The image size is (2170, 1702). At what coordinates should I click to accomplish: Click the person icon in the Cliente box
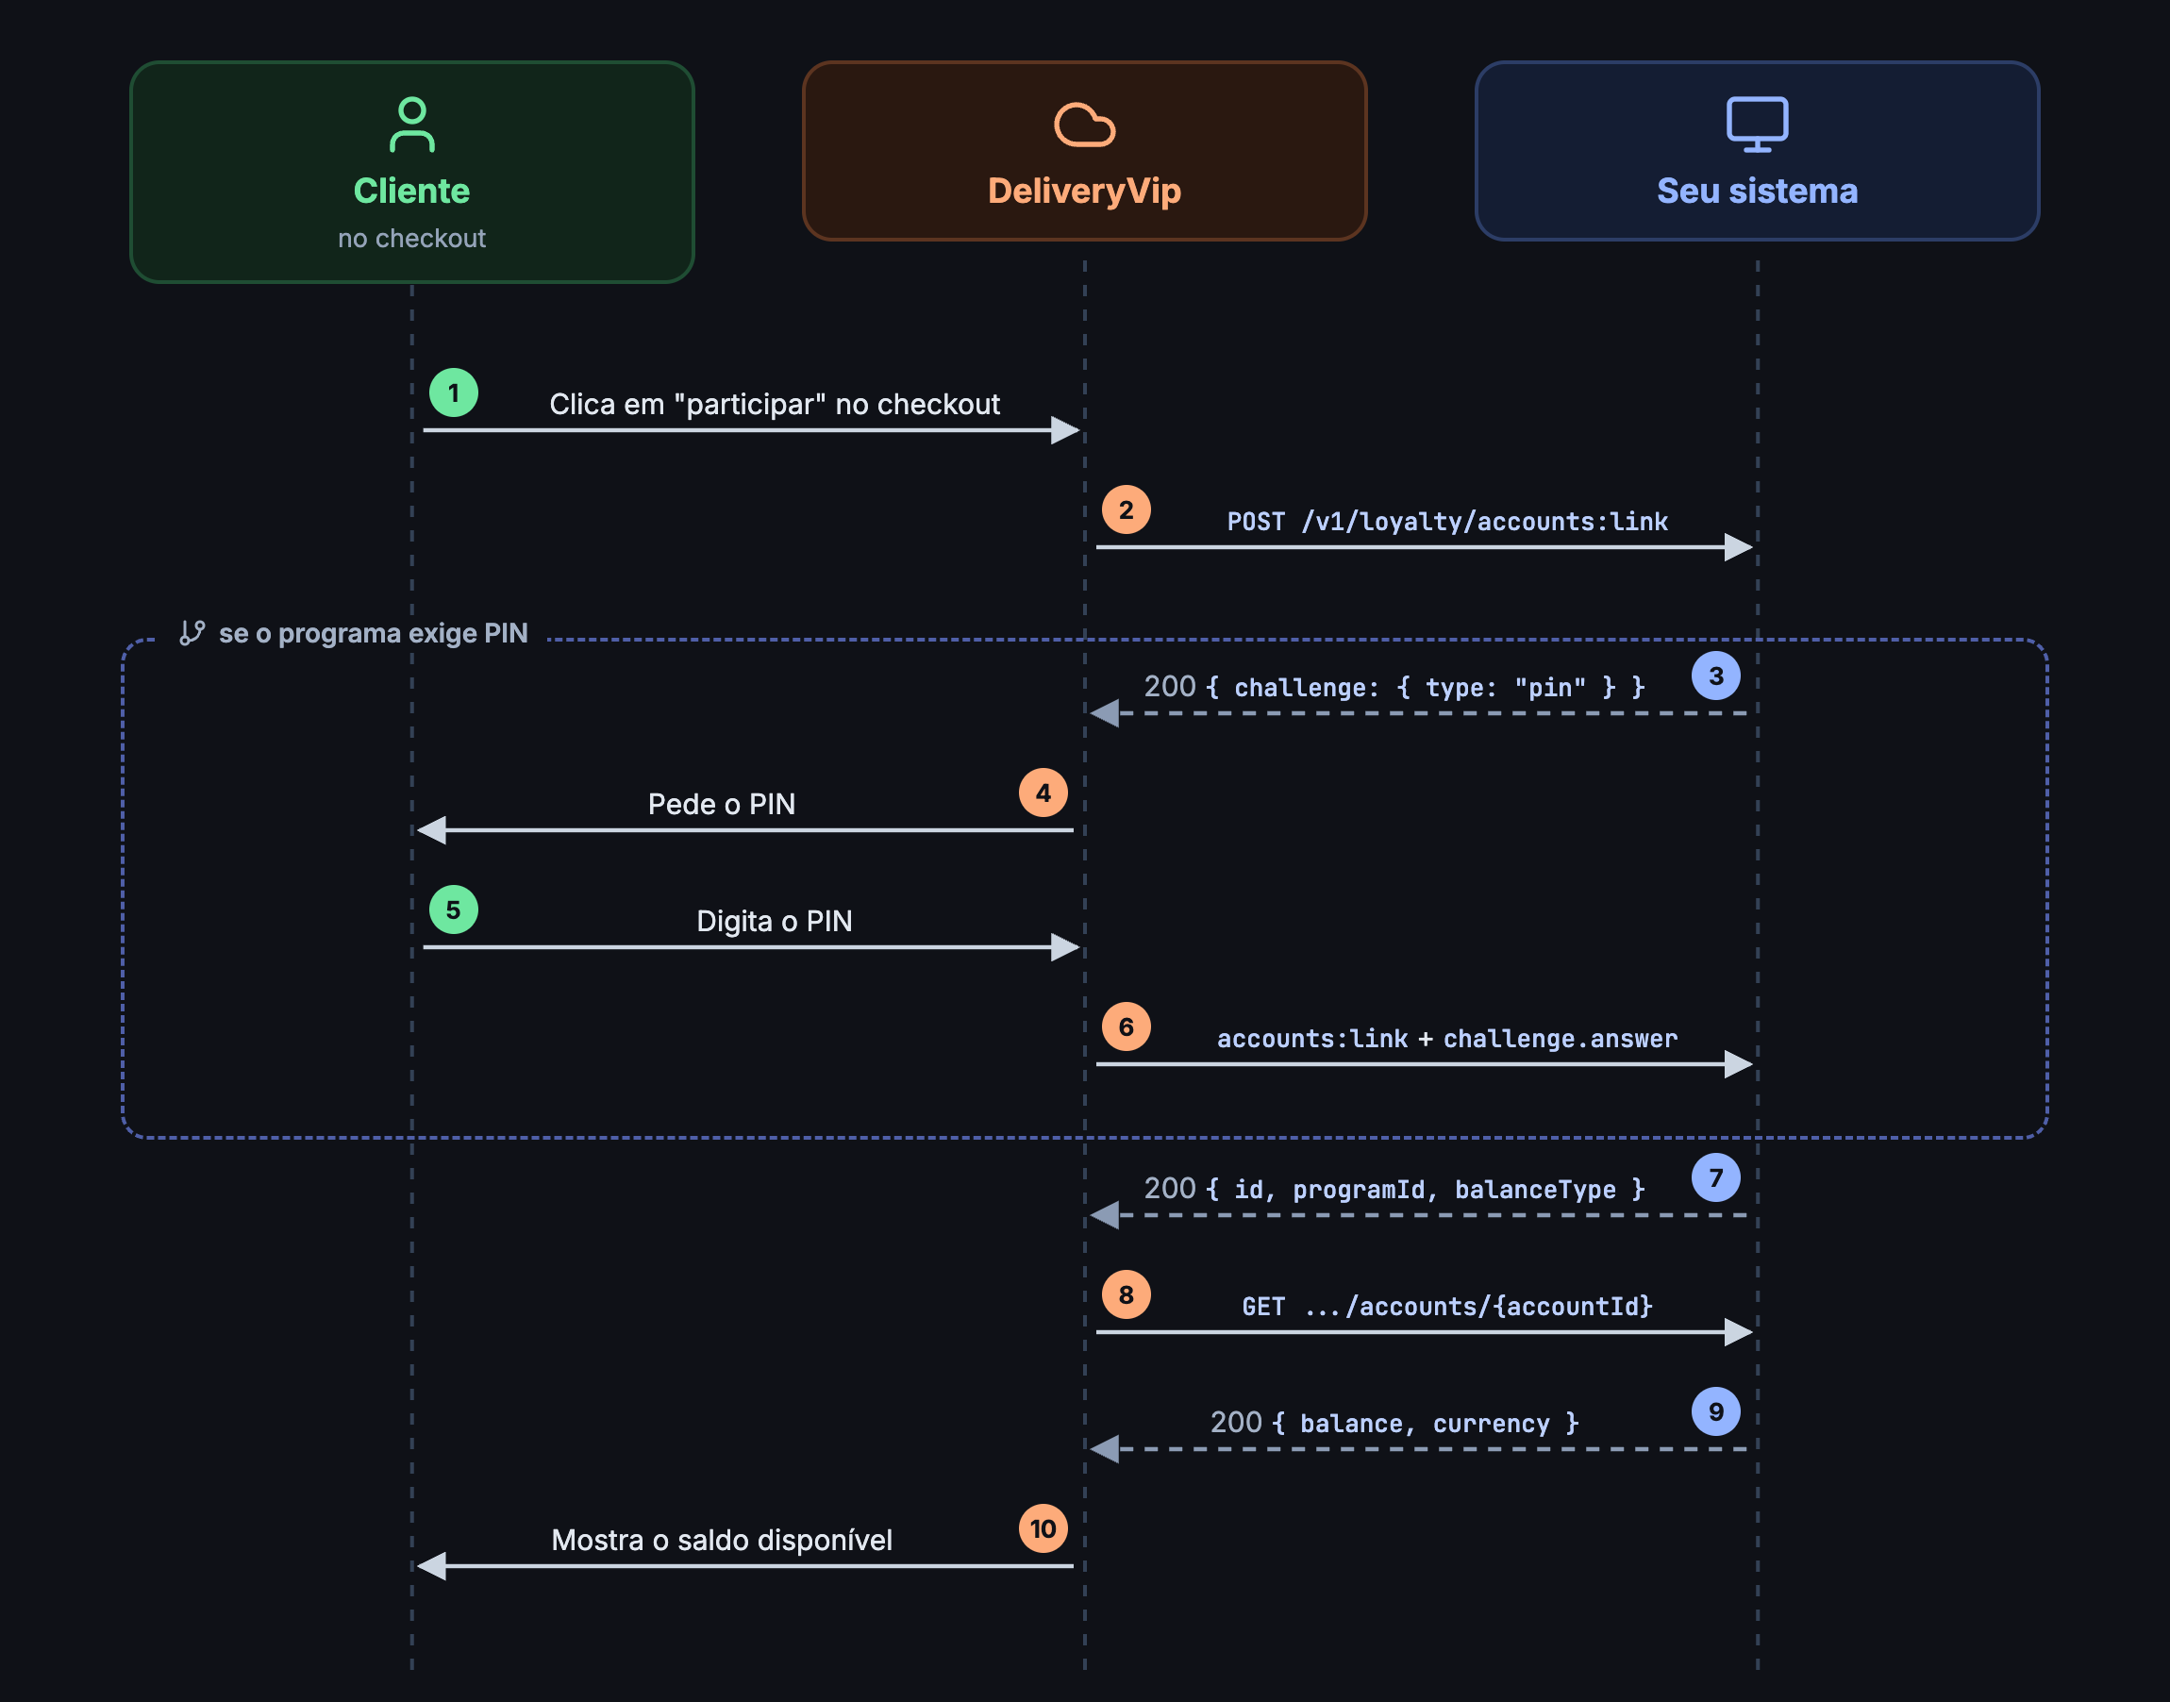[x=411, y=125]
